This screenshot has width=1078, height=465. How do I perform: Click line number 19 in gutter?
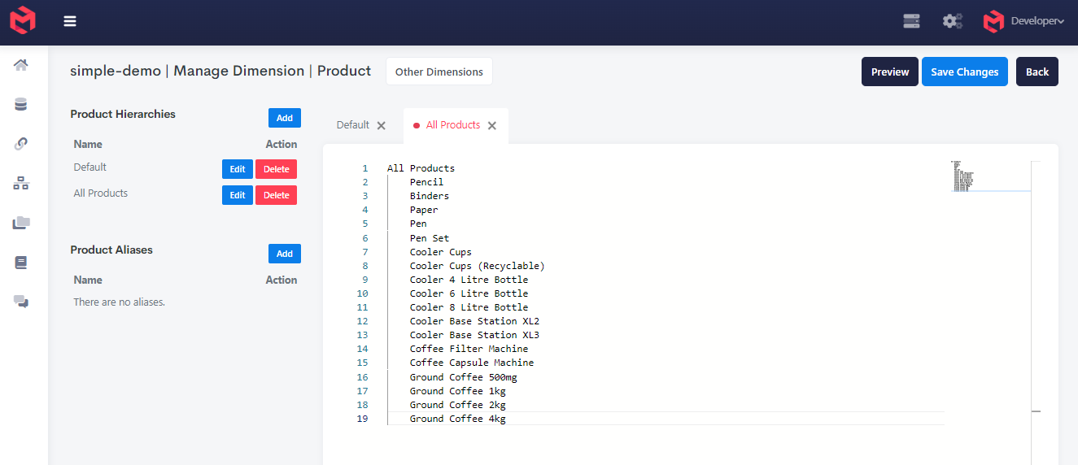[x=362, y=419]
